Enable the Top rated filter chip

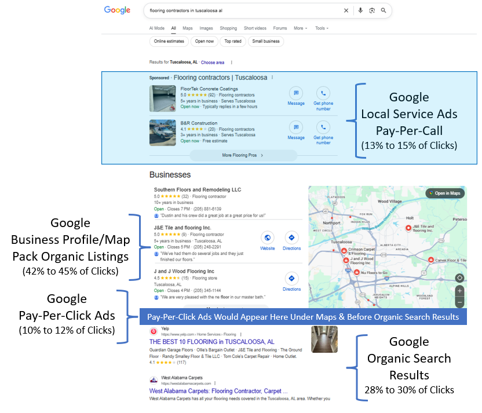click(233, 41)
